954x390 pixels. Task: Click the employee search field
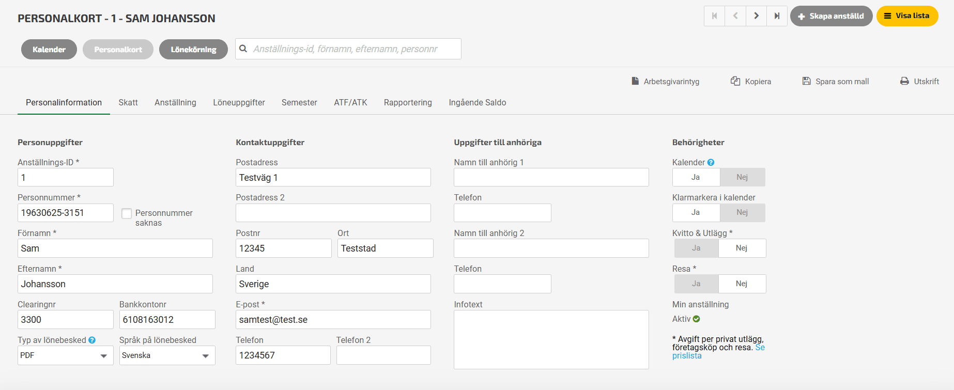point(355,49)
